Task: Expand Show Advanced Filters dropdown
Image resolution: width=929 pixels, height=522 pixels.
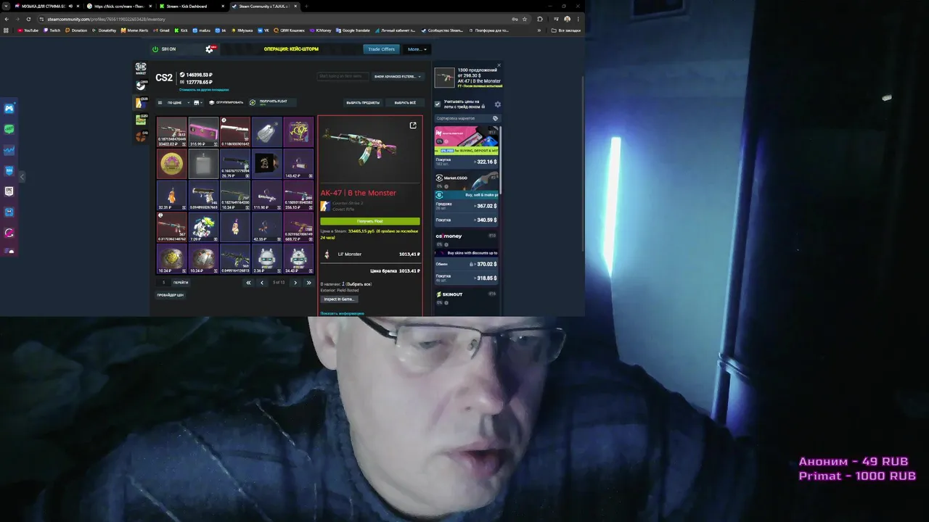Action: tap(397, 76)
